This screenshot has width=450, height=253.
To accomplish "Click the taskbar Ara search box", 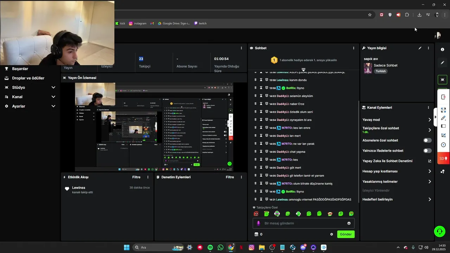I will 158,247.
